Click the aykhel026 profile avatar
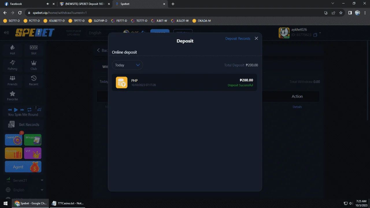This screenshot has height=208, width=370. click(284, 33)
